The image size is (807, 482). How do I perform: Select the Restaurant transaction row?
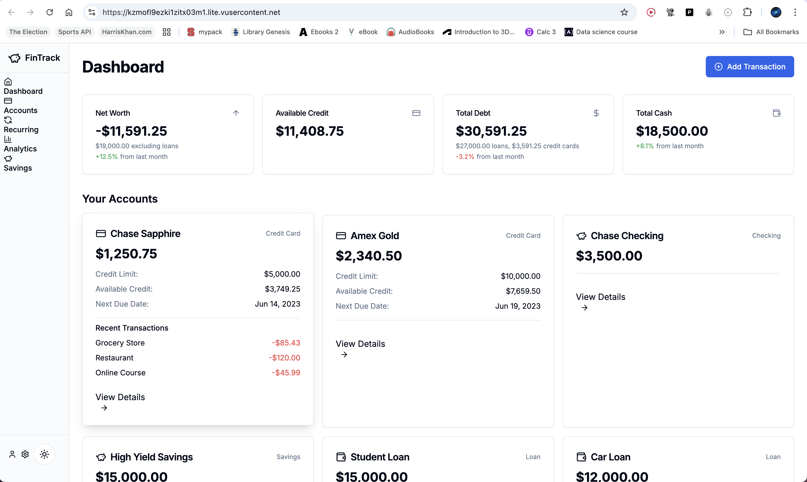198,358
